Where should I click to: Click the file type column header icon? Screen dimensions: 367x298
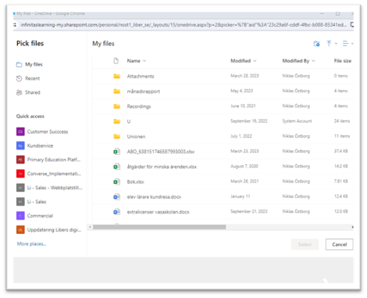(x=116, y=61)
